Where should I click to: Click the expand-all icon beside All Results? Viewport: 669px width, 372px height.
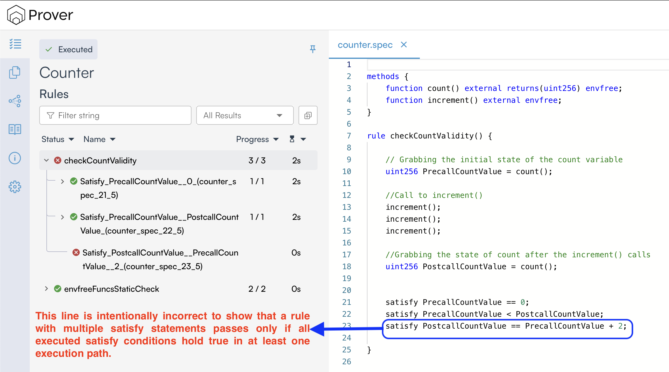[308, 115]
